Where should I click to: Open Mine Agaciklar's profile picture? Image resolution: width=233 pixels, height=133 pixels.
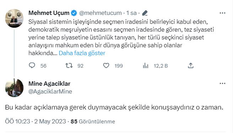pos(14,88)
